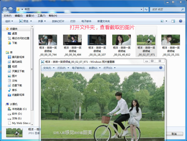
Task: Open 刻录(U) dropdown in Photo Viewer
Action: click(95, 68)
